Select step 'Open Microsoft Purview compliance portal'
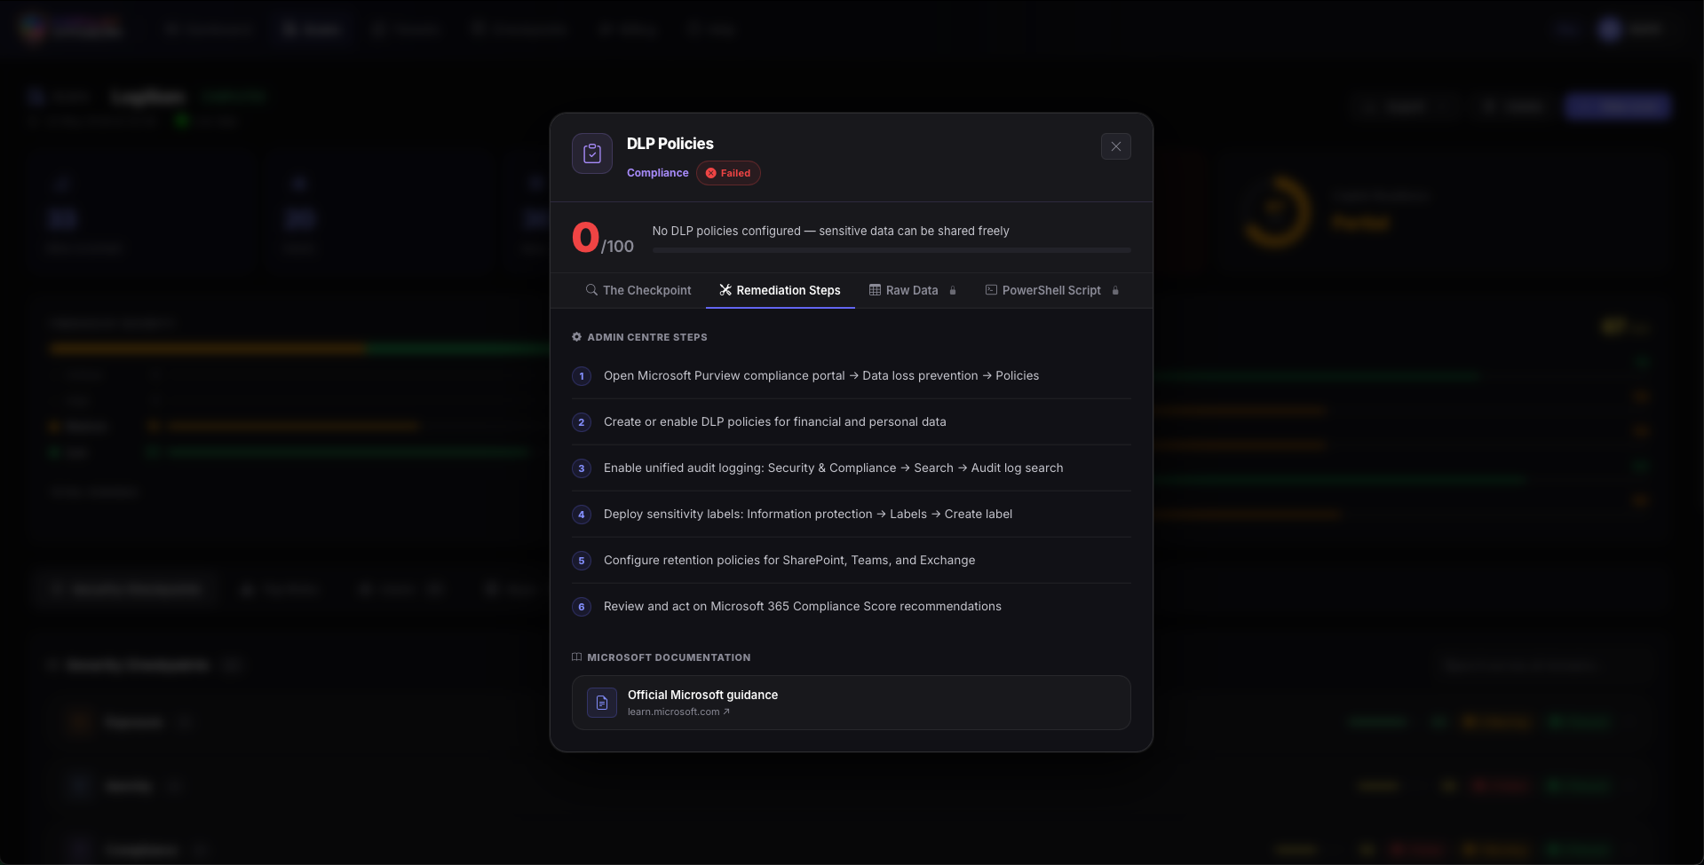Viewport: 1704px width, 865px height. coord(852,376)
